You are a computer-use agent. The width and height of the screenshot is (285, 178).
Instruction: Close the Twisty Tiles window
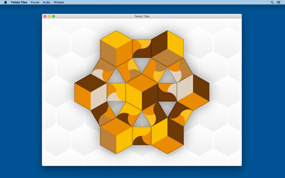coord(45,16)
